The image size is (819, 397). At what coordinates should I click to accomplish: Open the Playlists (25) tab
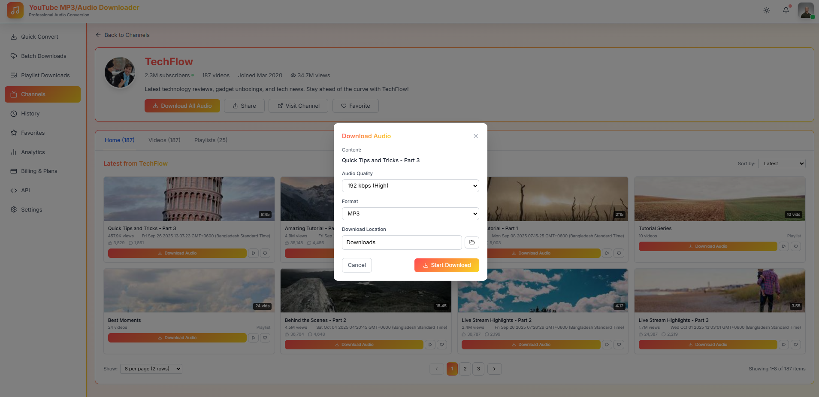coord(211,140)
